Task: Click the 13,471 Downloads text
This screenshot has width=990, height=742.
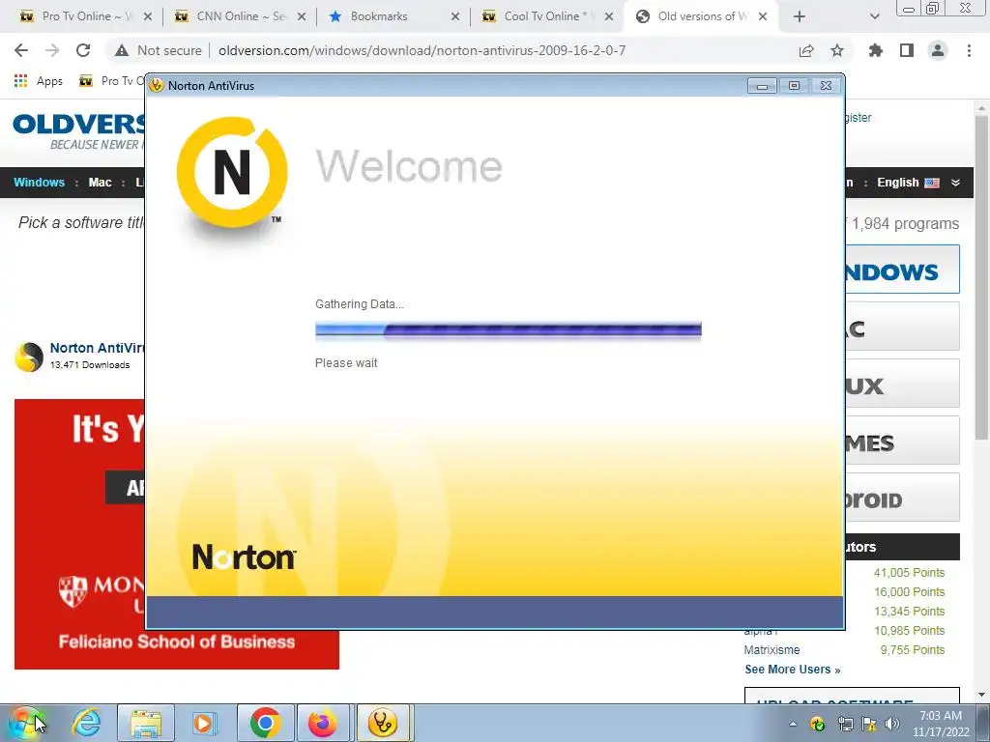Action: pos(90,364)
